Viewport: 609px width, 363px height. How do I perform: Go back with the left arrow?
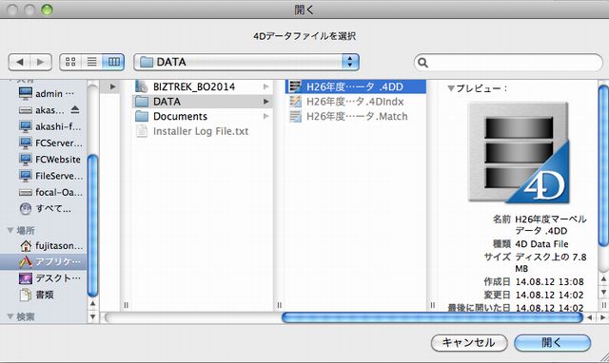coord(19,62)
